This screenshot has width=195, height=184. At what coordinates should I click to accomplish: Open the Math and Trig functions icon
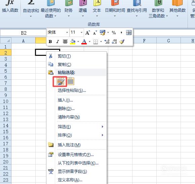tap(158, 3)
